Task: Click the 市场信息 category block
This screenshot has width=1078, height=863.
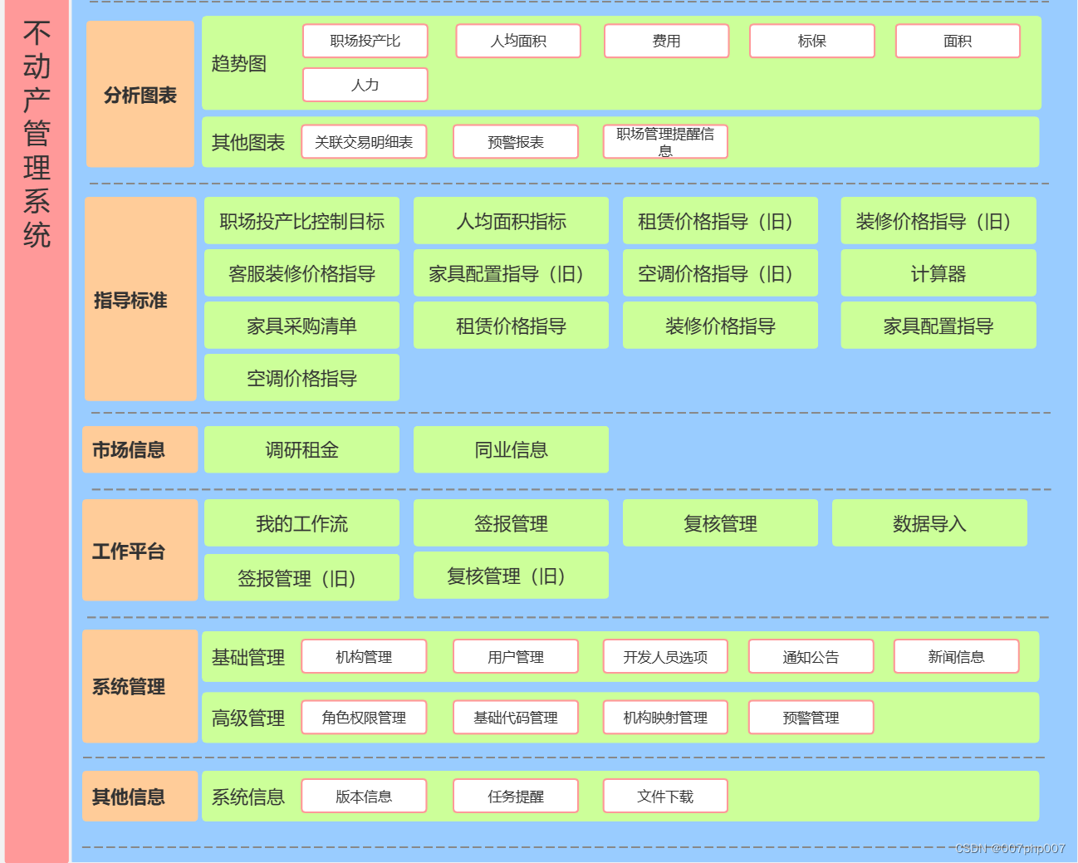Action: click(140, 449)
